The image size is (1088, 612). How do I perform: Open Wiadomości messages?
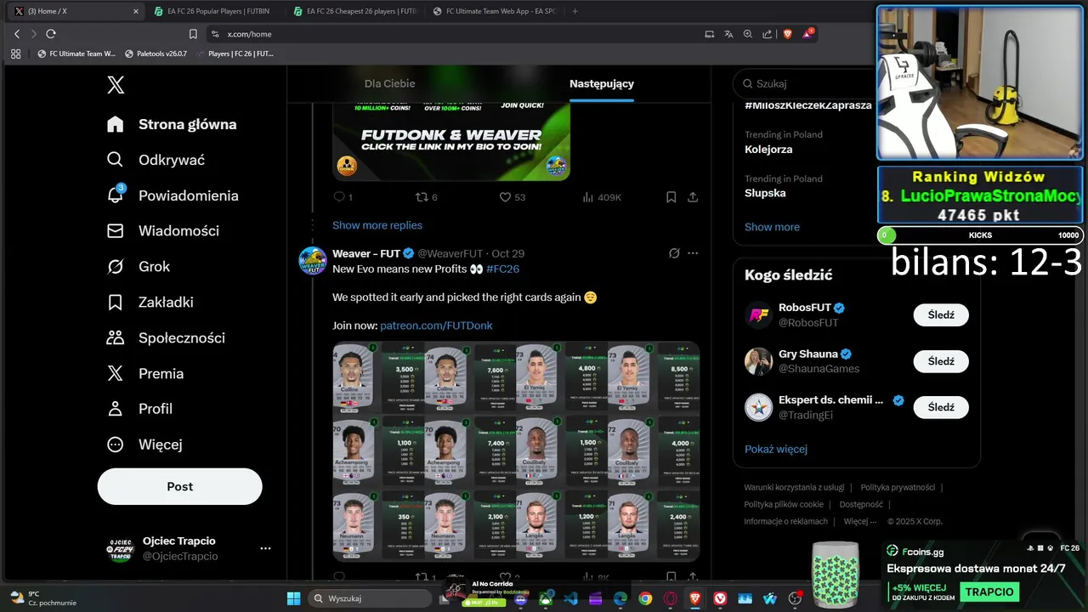[x=163, y=231]
